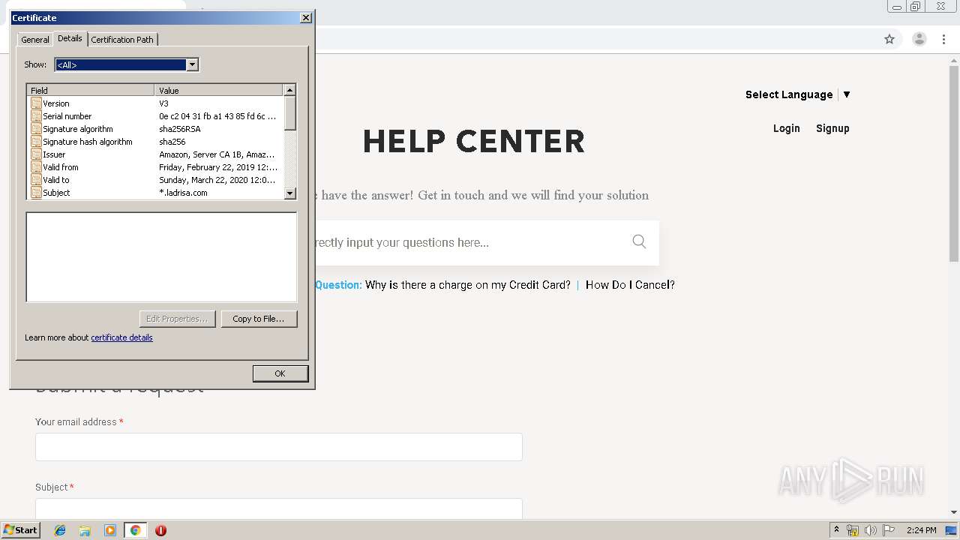Select the Signature hash algorithm field icon

coord(36,142)
